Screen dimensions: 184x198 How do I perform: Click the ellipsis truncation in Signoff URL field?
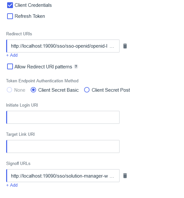112,177
